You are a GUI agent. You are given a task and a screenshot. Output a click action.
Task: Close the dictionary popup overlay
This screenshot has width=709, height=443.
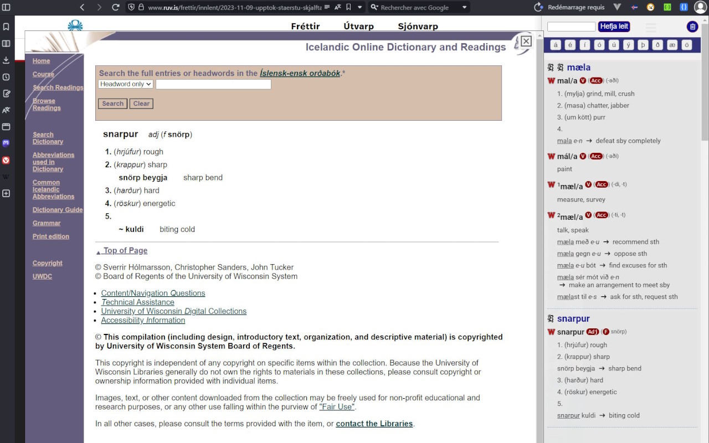pyautogui.click(x=526, y=41)
